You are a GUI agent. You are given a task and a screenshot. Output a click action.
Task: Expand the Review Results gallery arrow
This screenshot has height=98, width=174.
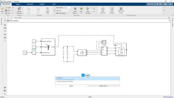(163, 10)
